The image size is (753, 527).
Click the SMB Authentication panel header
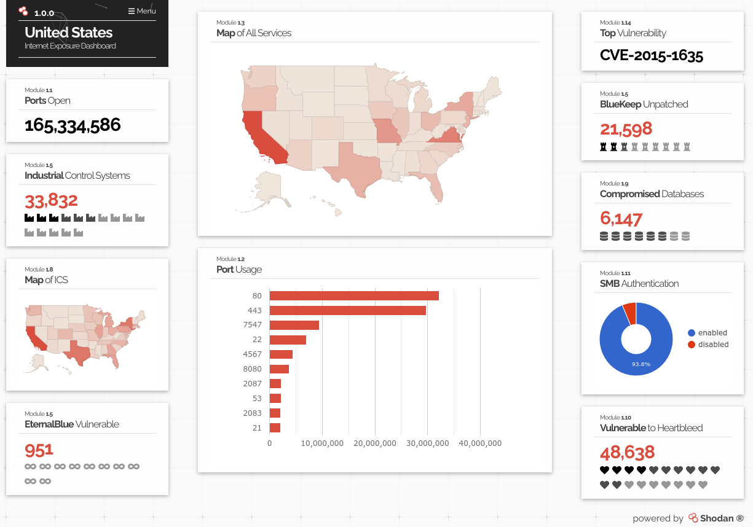coord(639,283)
